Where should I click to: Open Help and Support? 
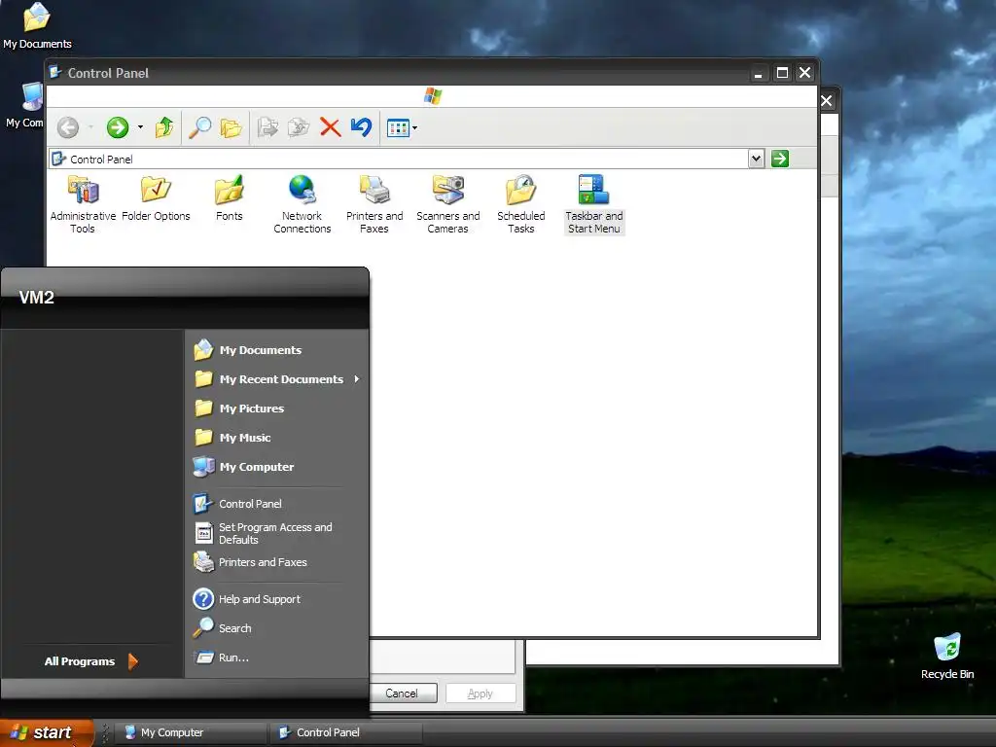click(x=277, y=599)
